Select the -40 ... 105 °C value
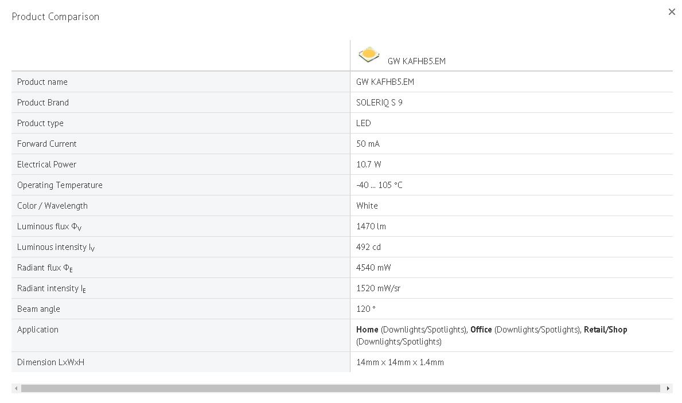Screen dimensions: 682x403 point(379,185)
